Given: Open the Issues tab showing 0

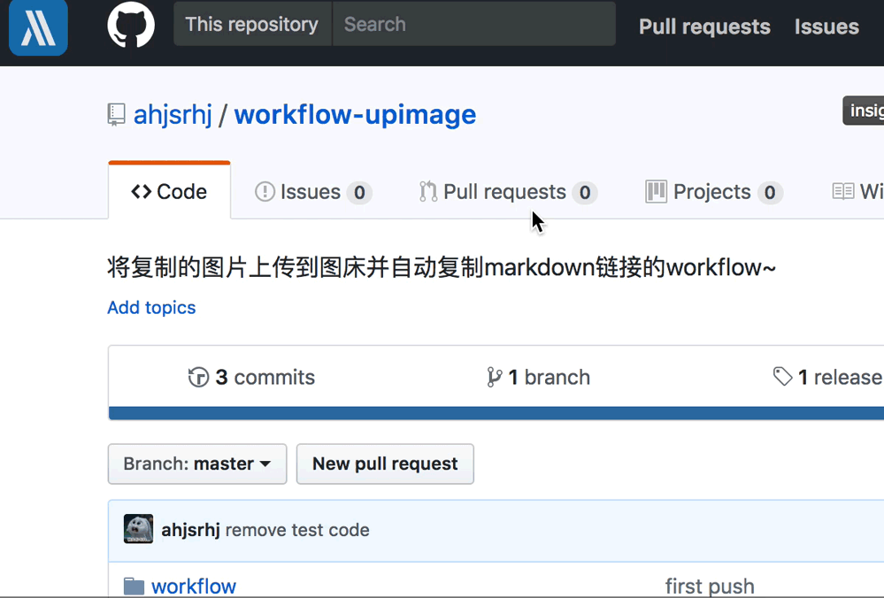Looking at the screenshot, I should click(x=312, y=191).
